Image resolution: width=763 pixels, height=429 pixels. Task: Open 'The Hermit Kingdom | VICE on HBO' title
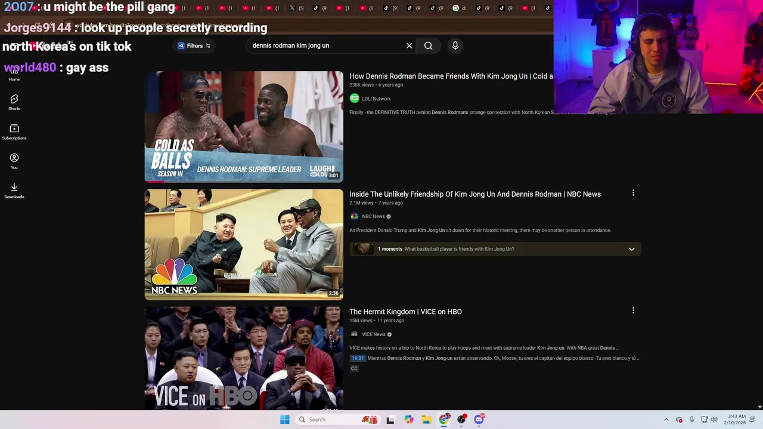pyautogui.click(x=405, y=312)
